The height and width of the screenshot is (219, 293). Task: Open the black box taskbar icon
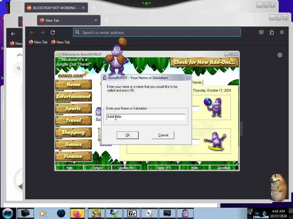click(25, 213)
